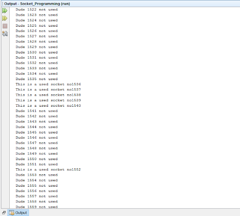Viewport: 240px width, 216px height.
Task: Select line 'Dude 1541 not used'
Action: 37,111
